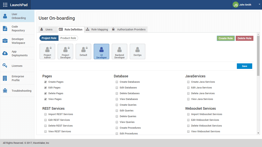
Task: Click the Troubleshooting bug icon
Action: coord(5,91)
